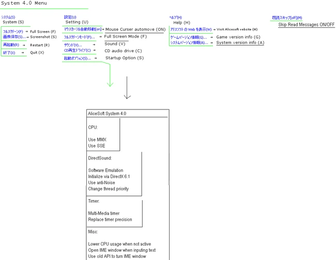Click the 'AliceSoft System 4.0' dialog title
This screenshot has height=260, width=336.
pyautogui.click(x=107, y=113)
